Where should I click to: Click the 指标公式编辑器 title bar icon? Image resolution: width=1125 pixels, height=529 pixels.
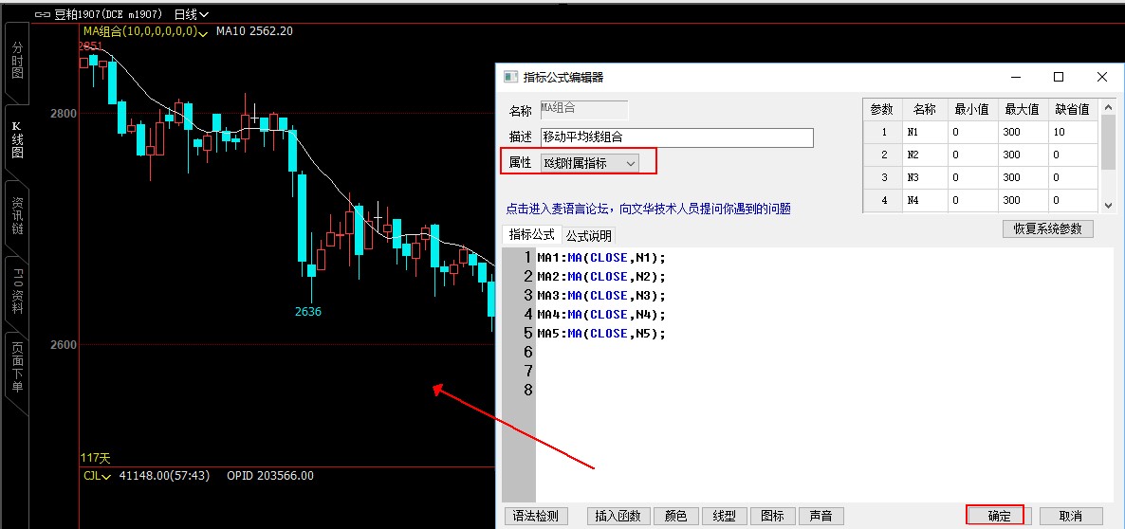click(510, 78)
